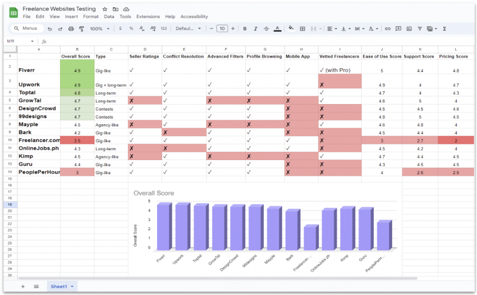The image size is (477, 295).
Task: Select the Overall Score chart title
Action: (x=154, y=193)
